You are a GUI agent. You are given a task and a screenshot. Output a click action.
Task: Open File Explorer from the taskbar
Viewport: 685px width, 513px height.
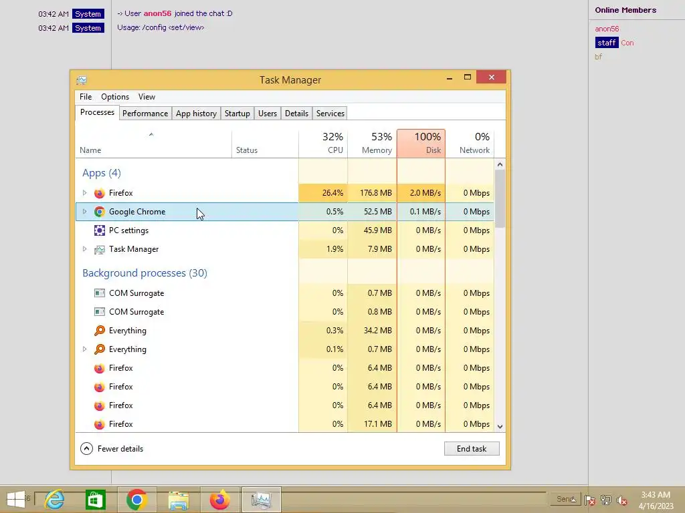coord(178,500)
